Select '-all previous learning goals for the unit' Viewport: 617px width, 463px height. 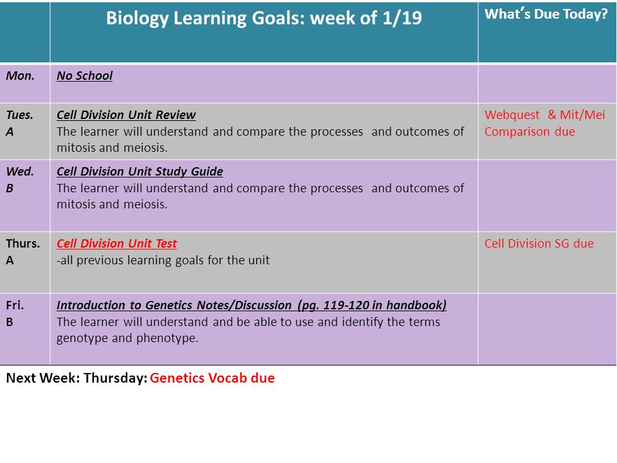coord(163,260)
